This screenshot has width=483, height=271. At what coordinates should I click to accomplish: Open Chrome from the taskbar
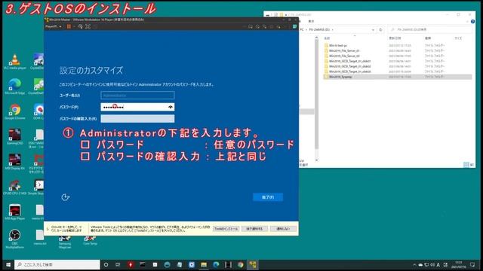[241, 264]
